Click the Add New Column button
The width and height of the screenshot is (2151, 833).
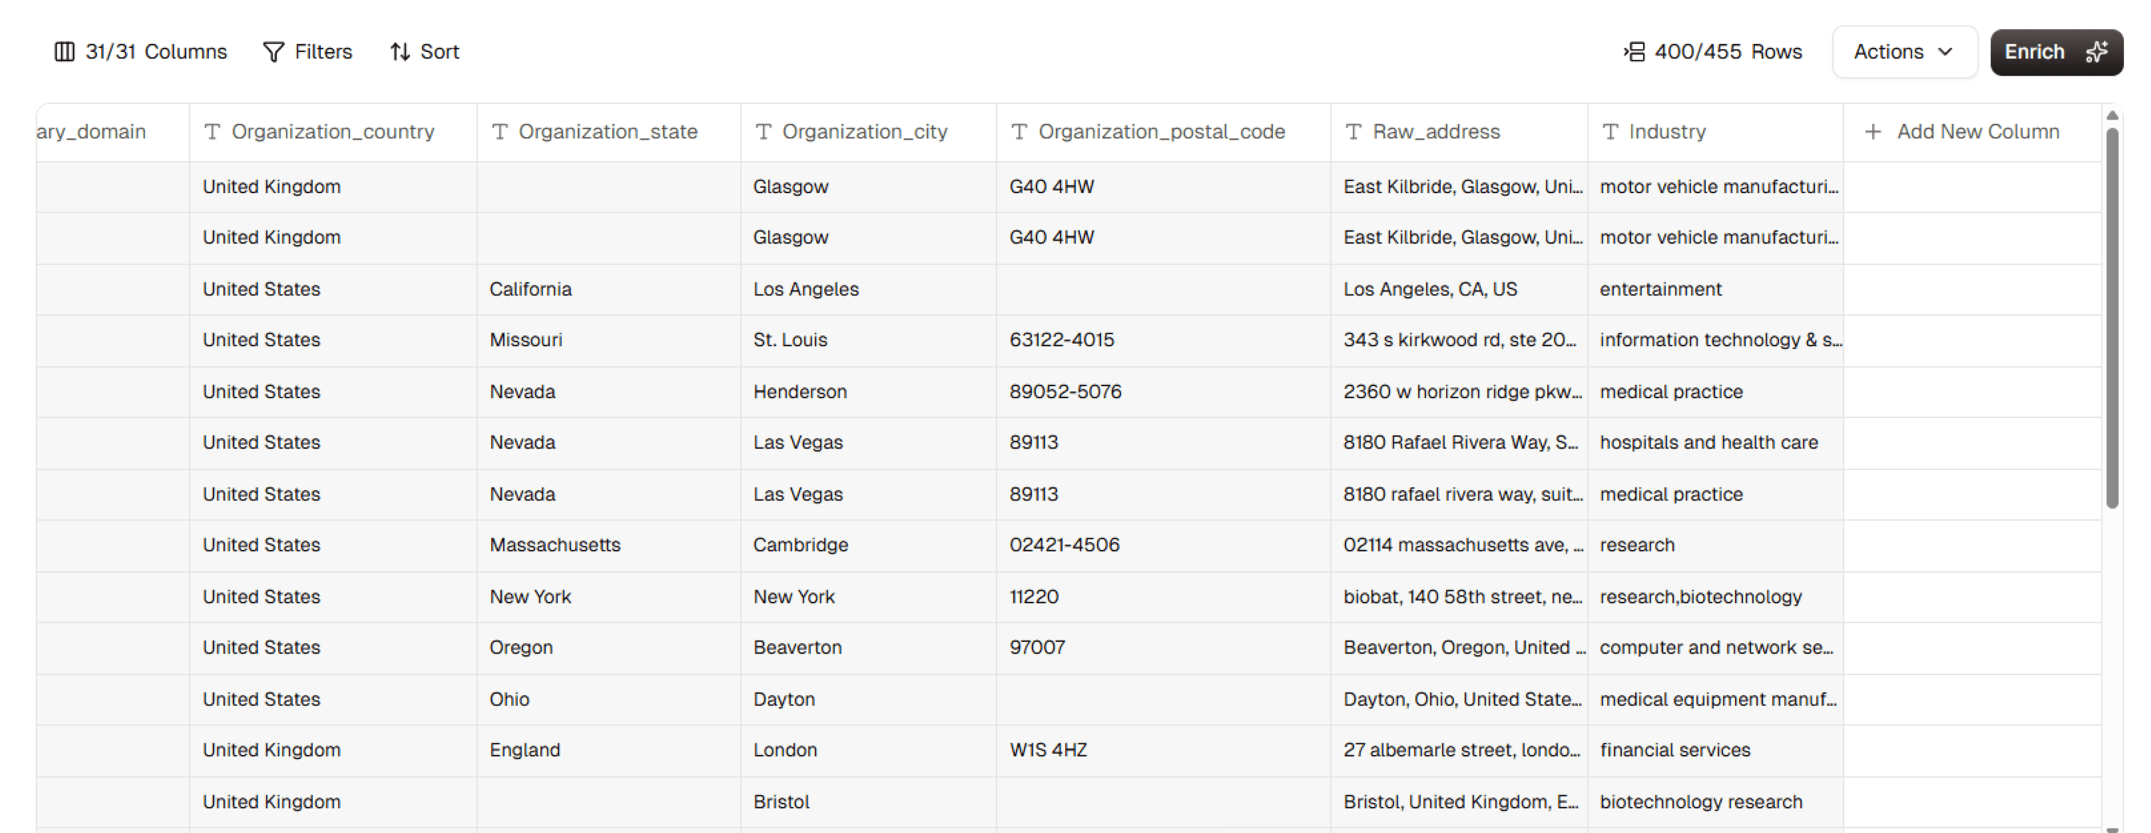(1976, 132)
